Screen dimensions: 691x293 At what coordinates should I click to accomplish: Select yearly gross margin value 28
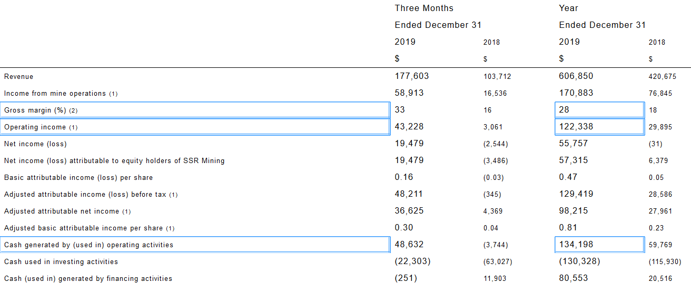pyautogui.click(x=564, y=110)
